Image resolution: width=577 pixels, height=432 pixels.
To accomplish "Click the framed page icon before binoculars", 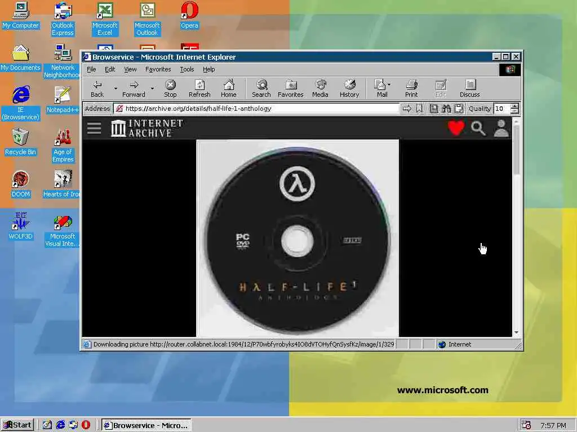I will [x=434, y=109].
